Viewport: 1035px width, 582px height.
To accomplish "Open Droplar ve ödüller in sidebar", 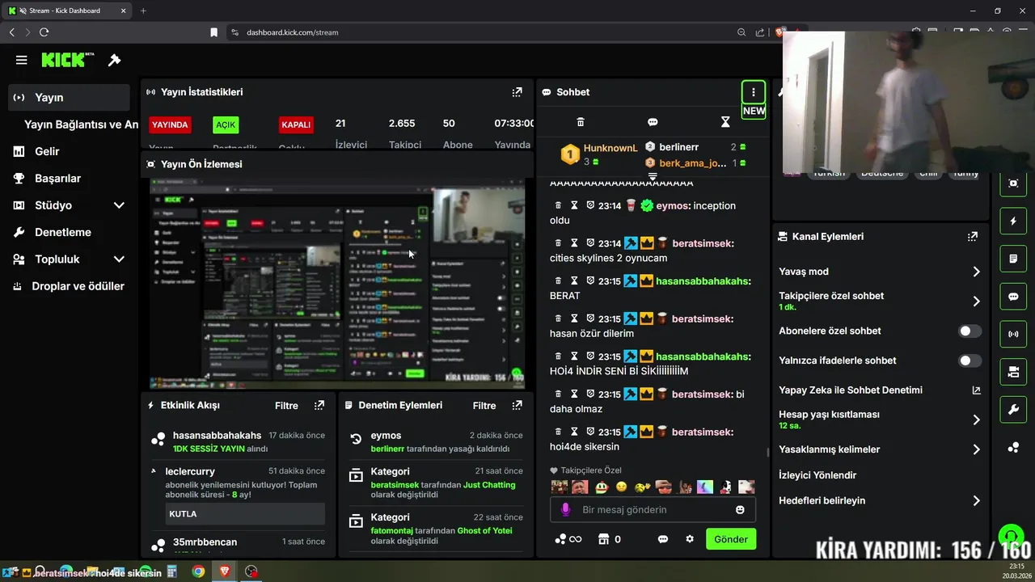I will click(70, 286).
